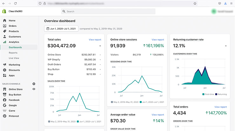The height and width of the screenshot is (131, 235).
Task: Select Live View under Analytics
Action: (x=14, y=58)
